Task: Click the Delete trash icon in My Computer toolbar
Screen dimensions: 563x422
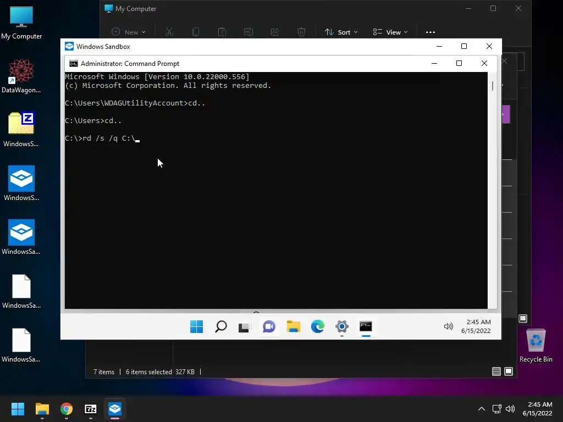Action: point(301,32)
